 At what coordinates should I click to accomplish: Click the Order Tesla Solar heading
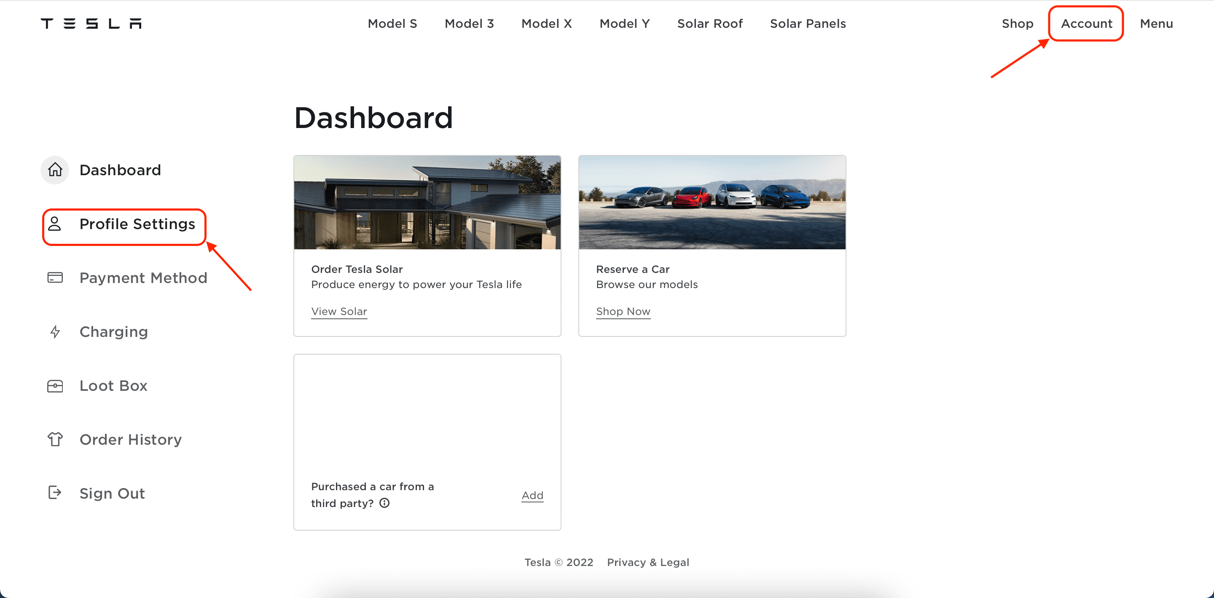(357, 270)
